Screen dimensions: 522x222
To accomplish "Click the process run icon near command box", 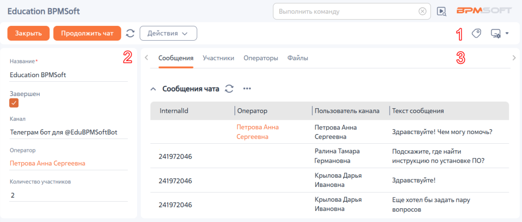I will 441,12.
